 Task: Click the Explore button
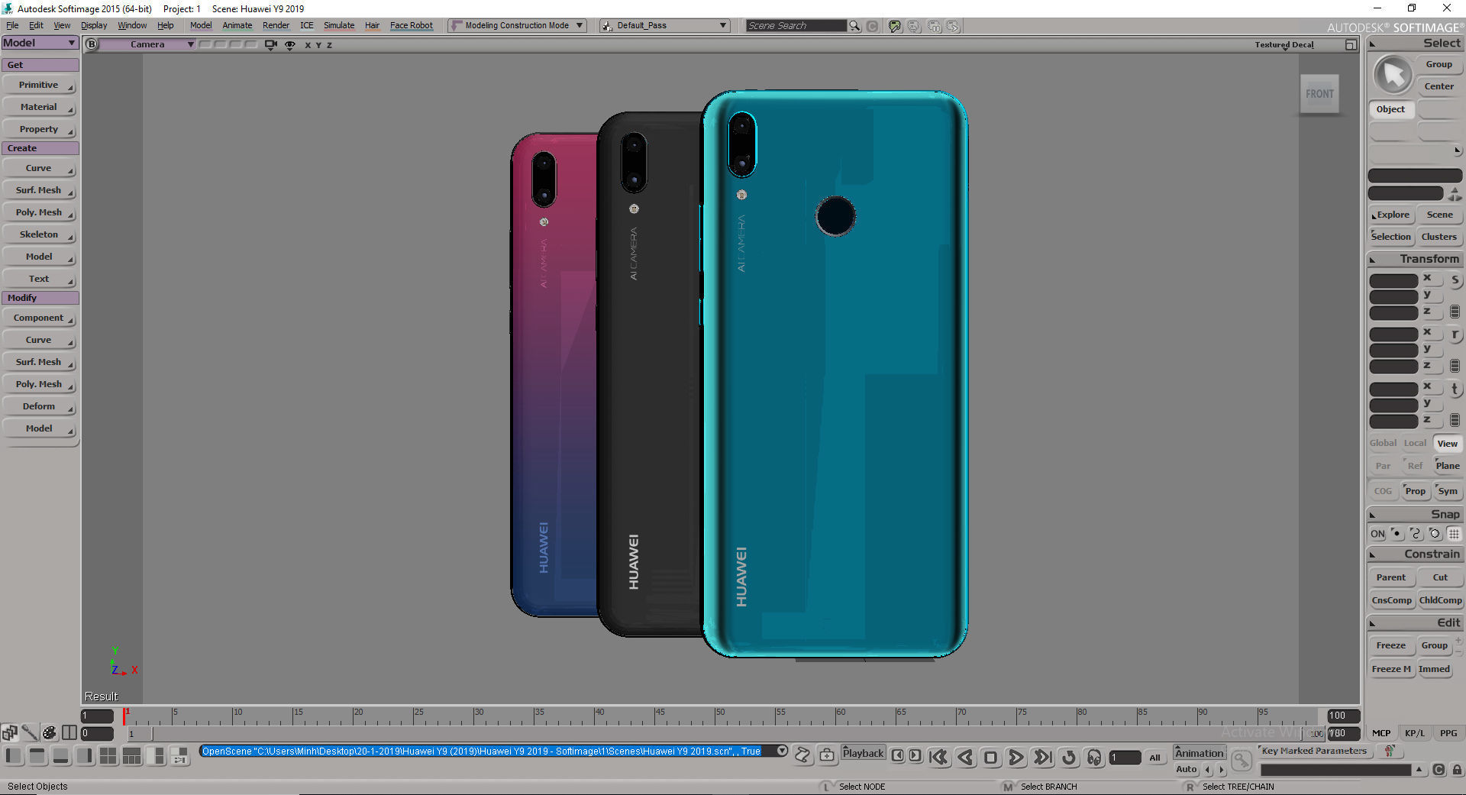(x=1392, y=215)
